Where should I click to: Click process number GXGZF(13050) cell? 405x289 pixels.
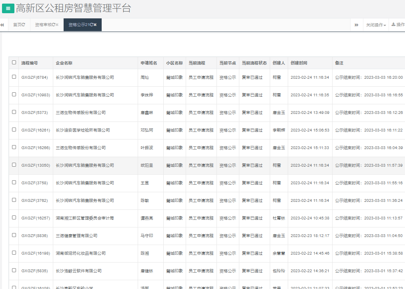coord(36,165)
